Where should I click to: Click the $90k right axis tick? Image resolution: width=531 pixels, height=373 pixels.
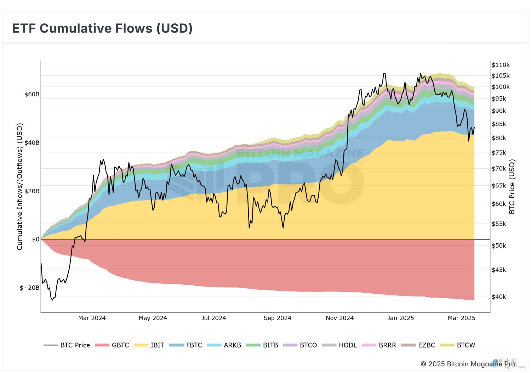(499, 111)
